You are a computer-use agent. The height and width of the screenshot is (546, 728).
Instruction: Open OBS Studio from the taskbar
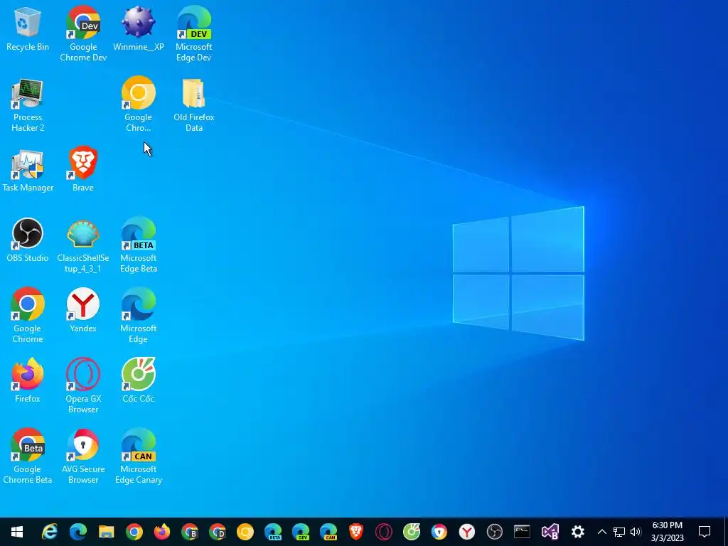[x=495, y=532]
